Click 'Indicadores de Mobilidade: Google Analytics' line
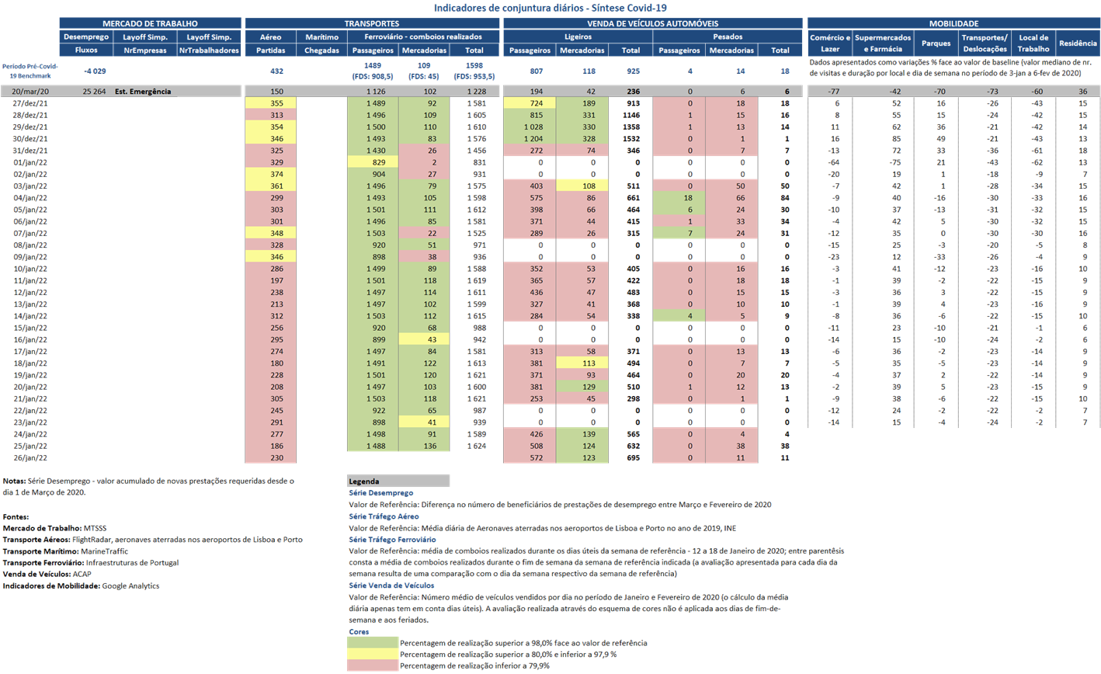Viewport: 1101px width, 674px height. 81,586
